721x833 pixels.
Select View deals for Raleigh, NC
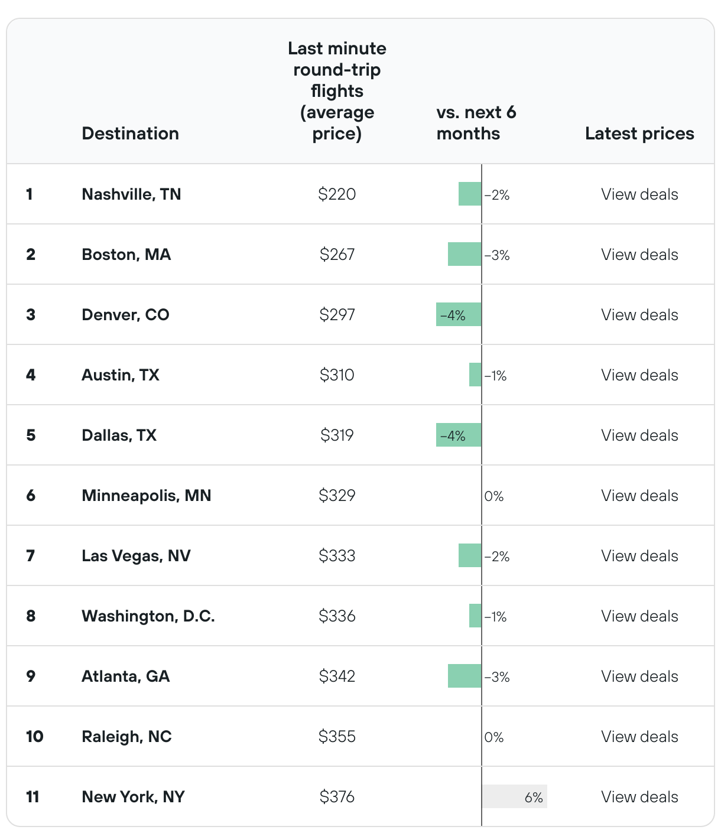pyautogui.click(x=639, y=737)
